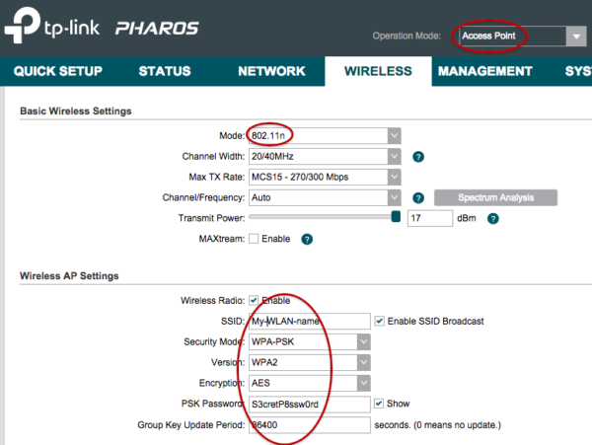Click the Wireless AP Settings heading
This screenshot has height=445, width=592.
[x=69, y=276]
